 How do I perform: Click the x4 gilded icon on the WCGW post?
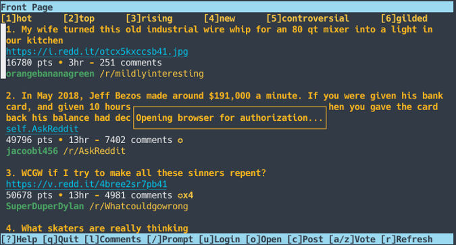click(186, 195)
